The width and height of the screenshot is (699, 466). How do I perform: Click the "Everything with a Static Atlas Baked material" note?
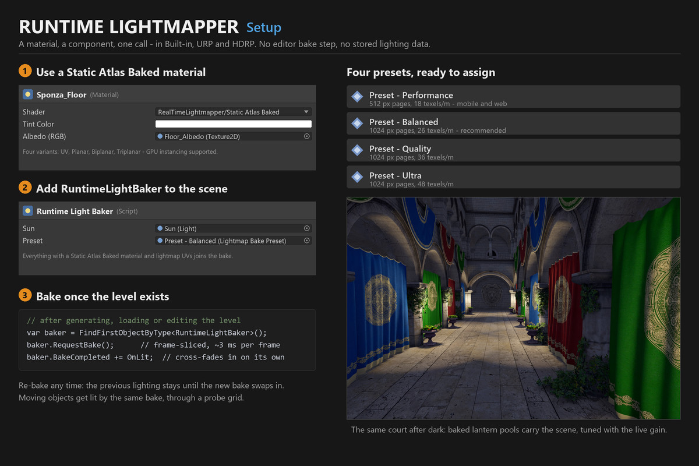[x=128, y=256]
